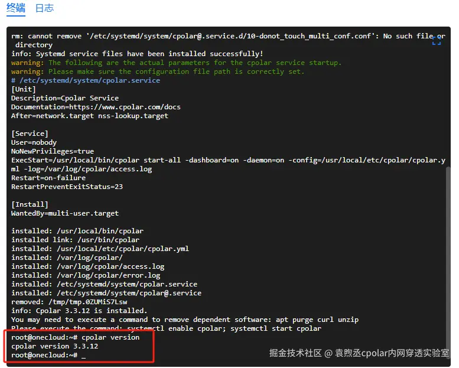The width and height of the screenshot is (459, 368).
Task: Click 'ml -log=/var/log/cpolar/access.log' wrapped line
Action: 82,169
